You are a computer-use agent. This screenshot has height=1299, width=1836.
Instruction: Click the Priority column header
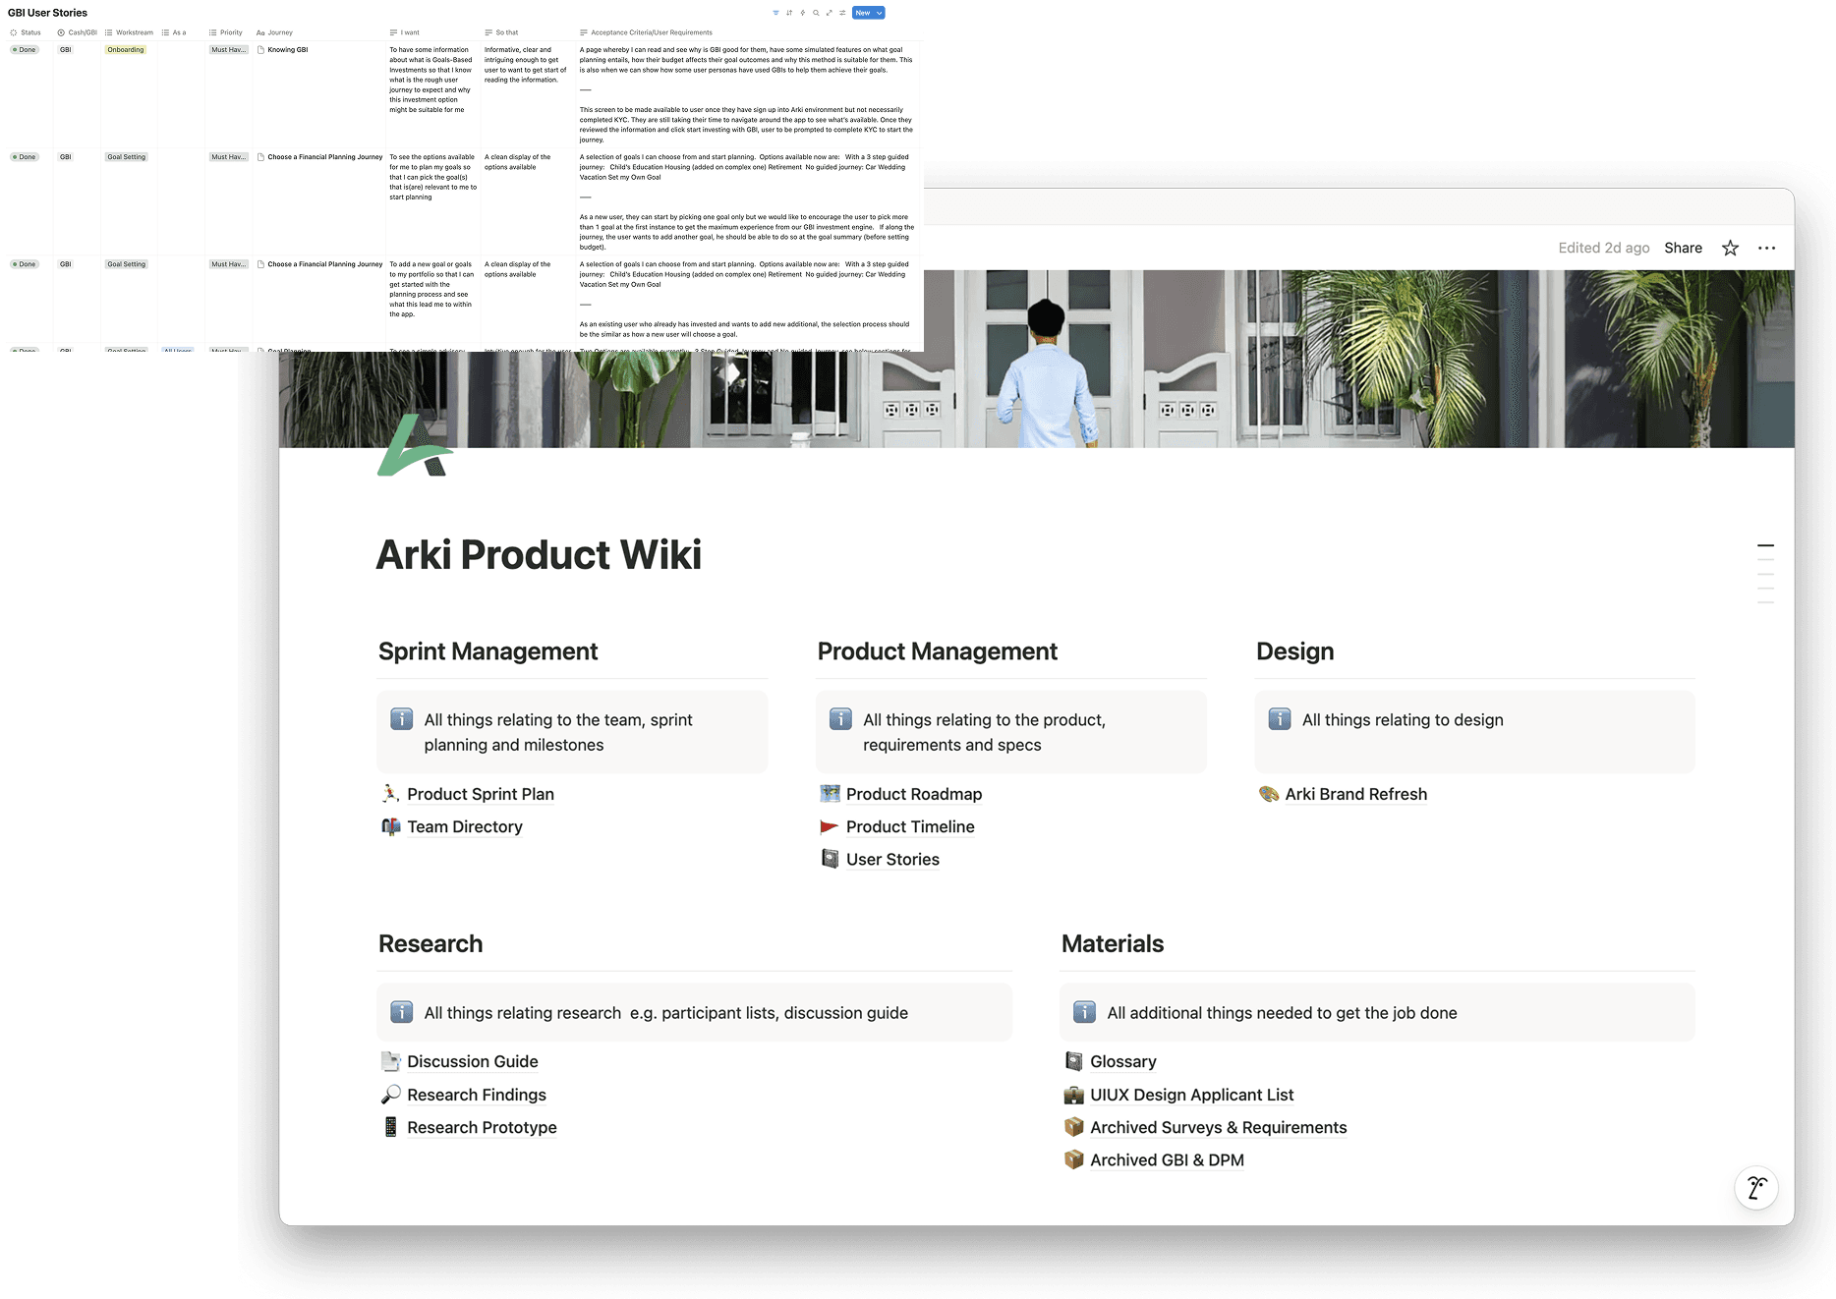pyautogui.click(x=226, y=32)
